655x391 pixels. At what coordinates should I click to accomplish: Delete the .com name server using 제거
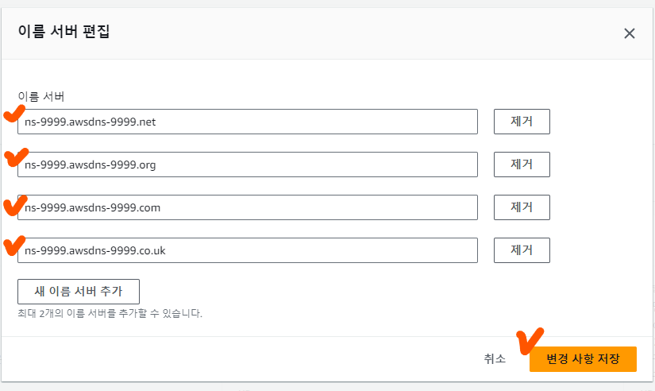pos(522,207)
